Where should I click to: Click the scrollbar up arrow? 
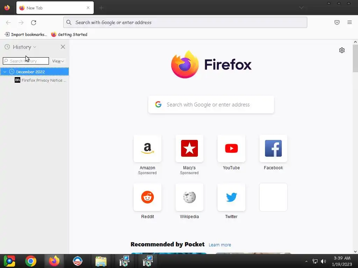point(355,42)
